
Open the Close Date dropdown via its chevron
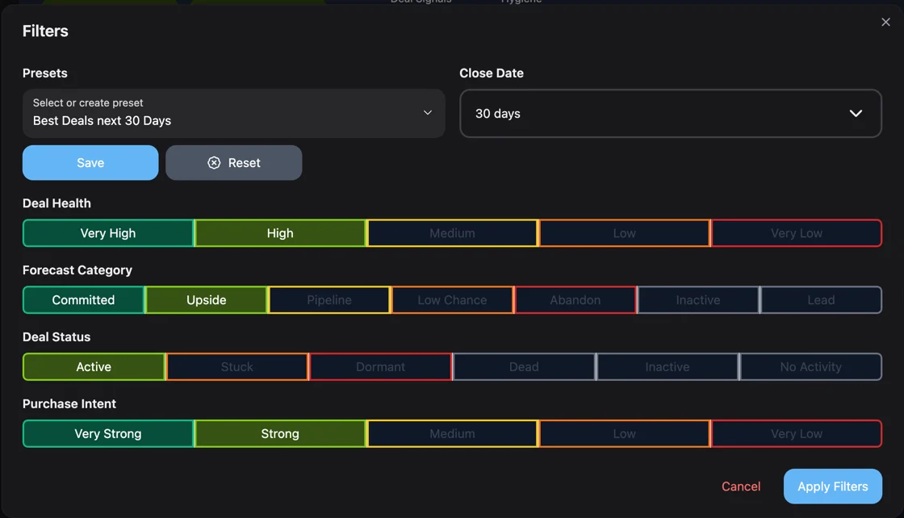click(x=856, y=114)
